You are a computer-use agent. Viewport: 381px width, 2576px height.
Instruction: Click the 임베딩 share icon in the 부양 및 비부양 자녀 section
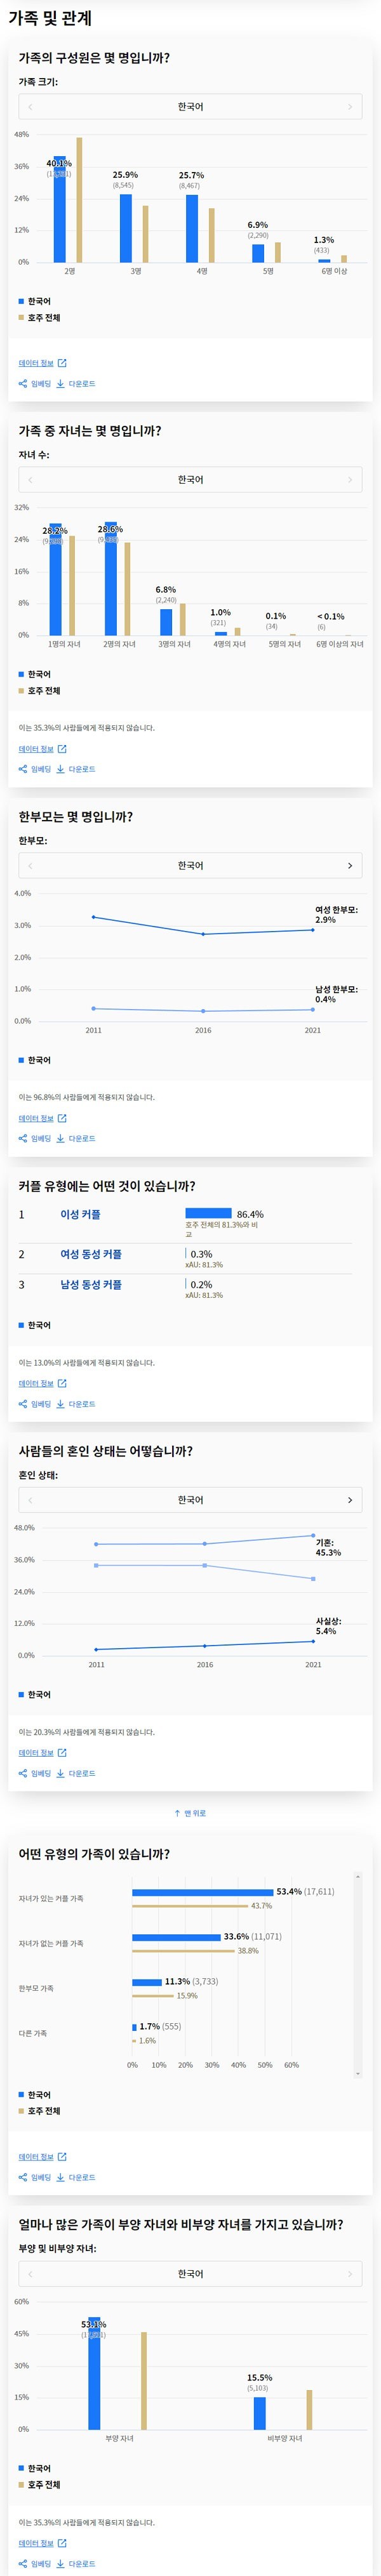click(x=23, y=2564)
